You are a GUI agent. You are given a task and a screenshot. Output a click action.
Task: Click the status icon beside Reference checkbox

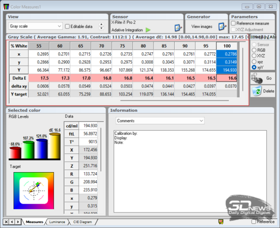(x=221, y=222)
